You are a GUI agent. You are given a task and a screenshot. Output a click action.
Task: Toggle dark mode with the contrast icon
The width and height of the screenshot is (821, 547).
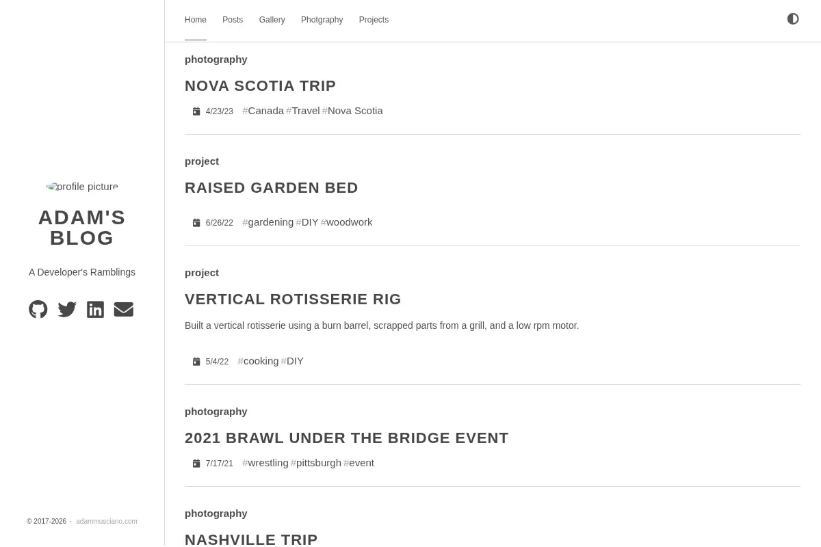tap(793, 19)
